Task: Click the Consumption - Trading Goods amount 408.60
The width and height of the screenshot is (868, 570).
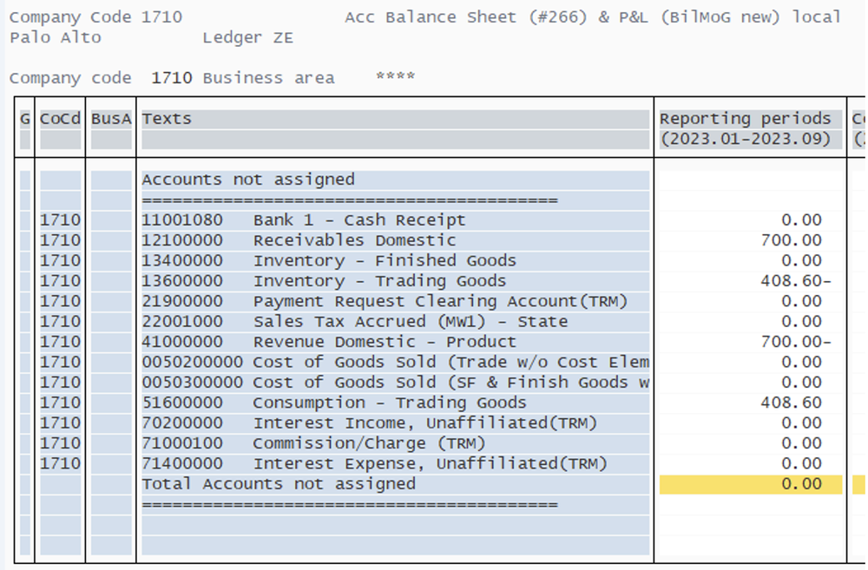Action: (x=799, y=403)
